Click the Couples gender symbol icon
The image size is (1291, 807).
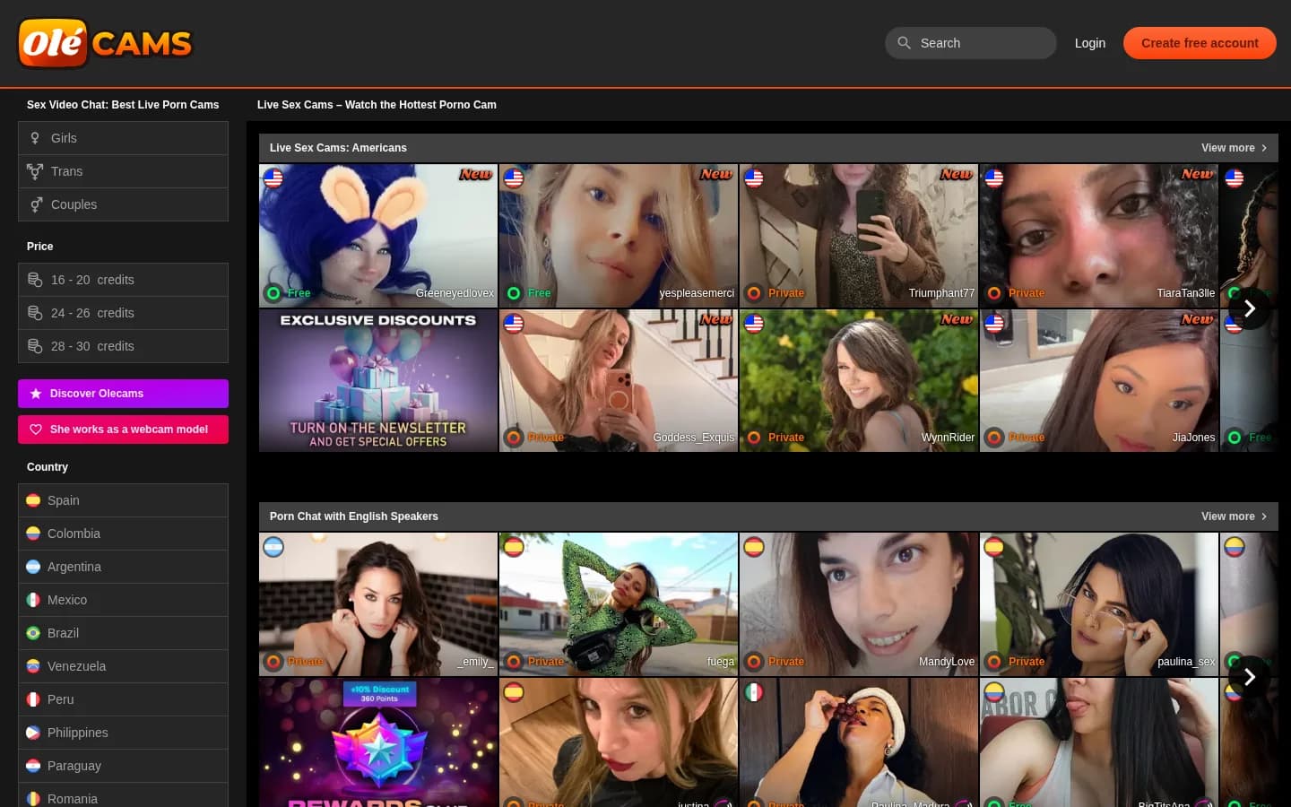tap(36, 204)
